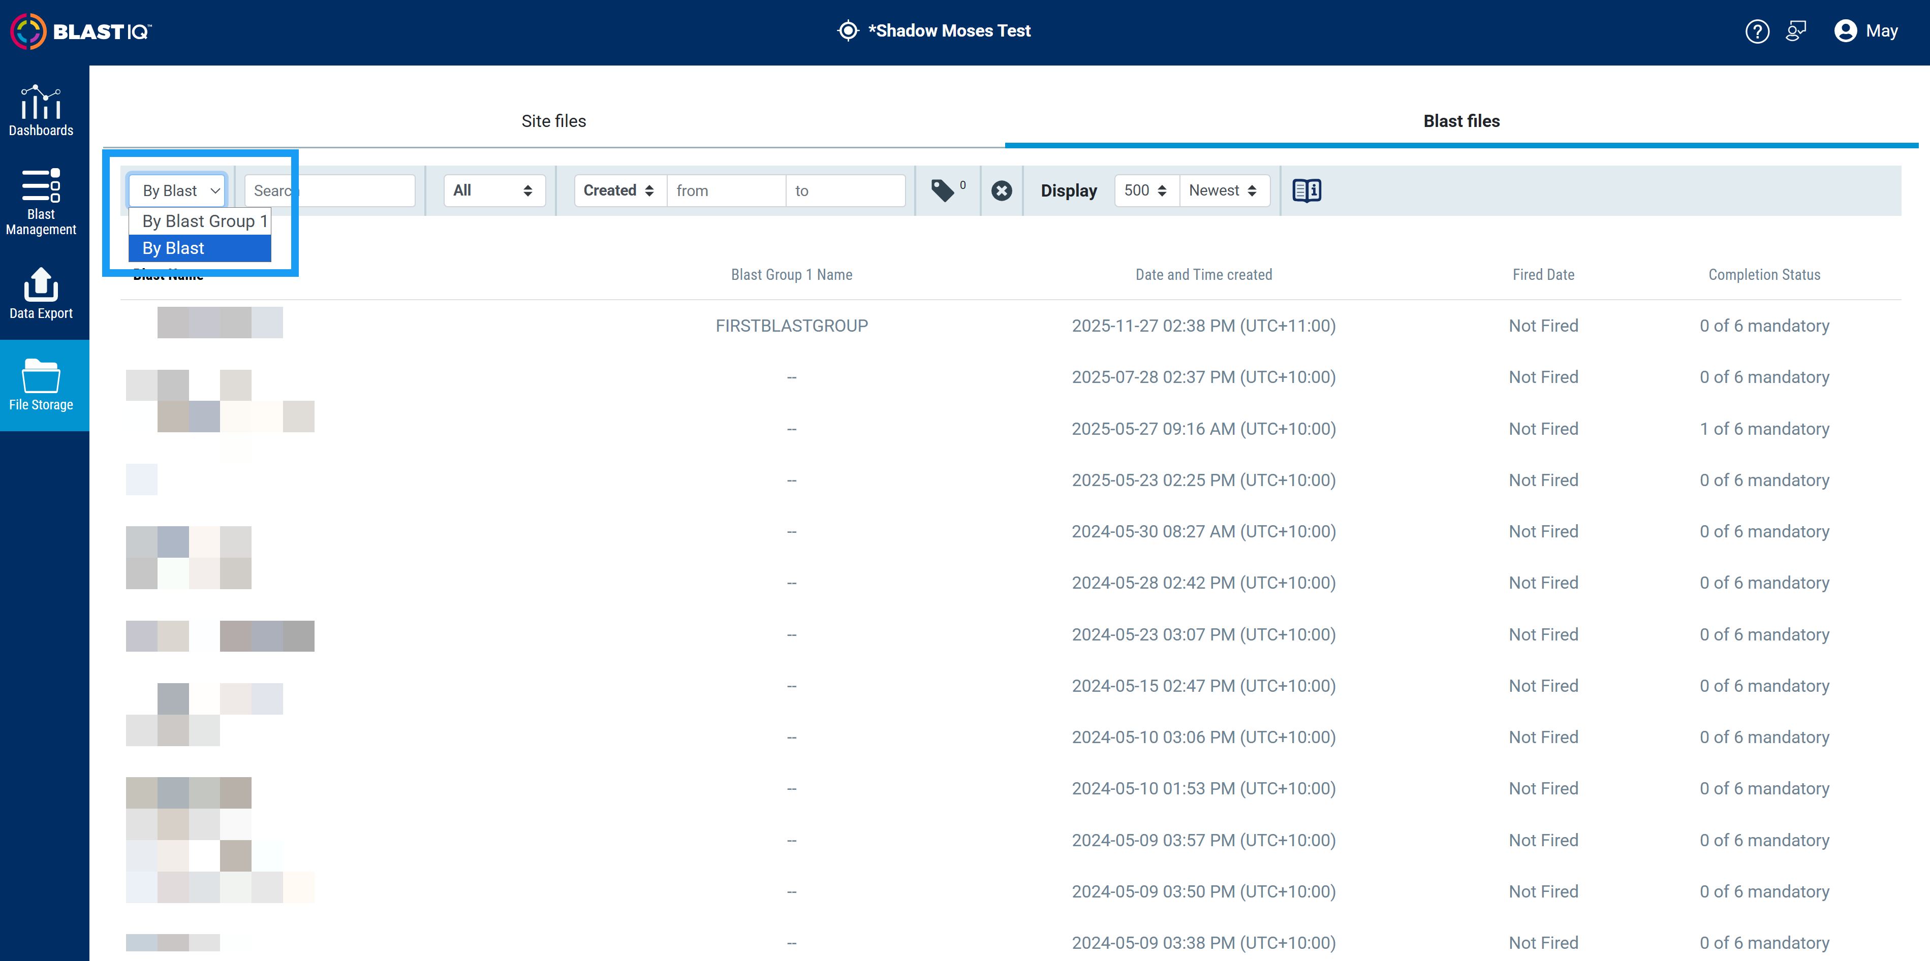Open File Storage in sidebar

coord(41,385)
